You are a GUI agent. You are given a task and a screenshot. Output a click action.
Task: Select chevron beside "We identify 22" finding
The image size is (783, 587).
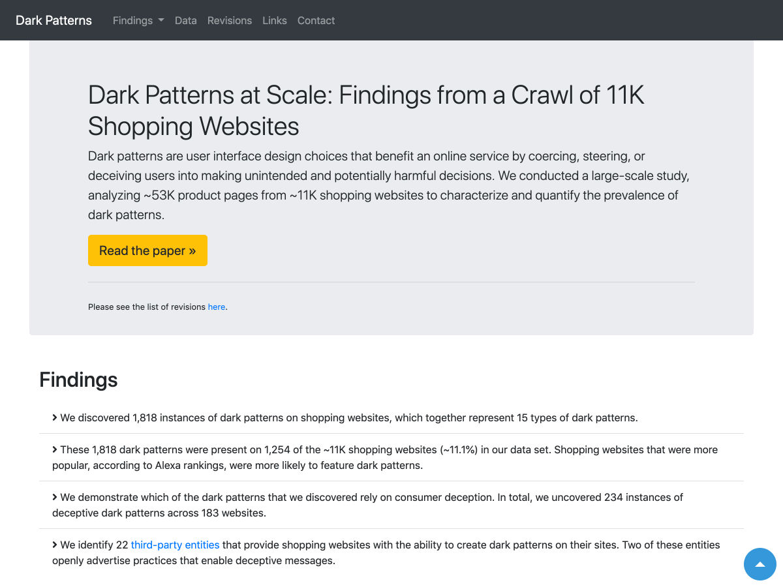pos(55,545)
